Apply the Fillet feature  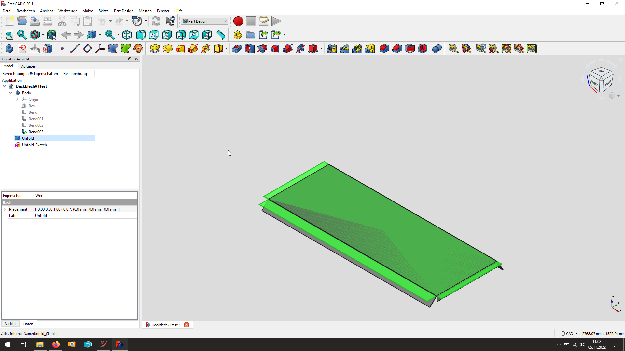click(x=384, y=48)
